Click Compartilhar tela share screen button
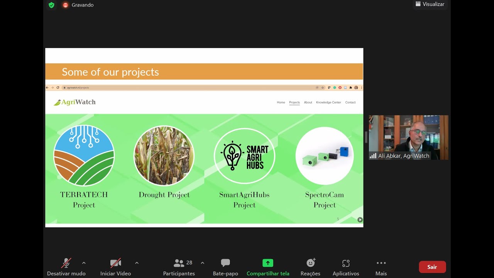The width and height of the screenshot is (494, 278). click(268, 267)
